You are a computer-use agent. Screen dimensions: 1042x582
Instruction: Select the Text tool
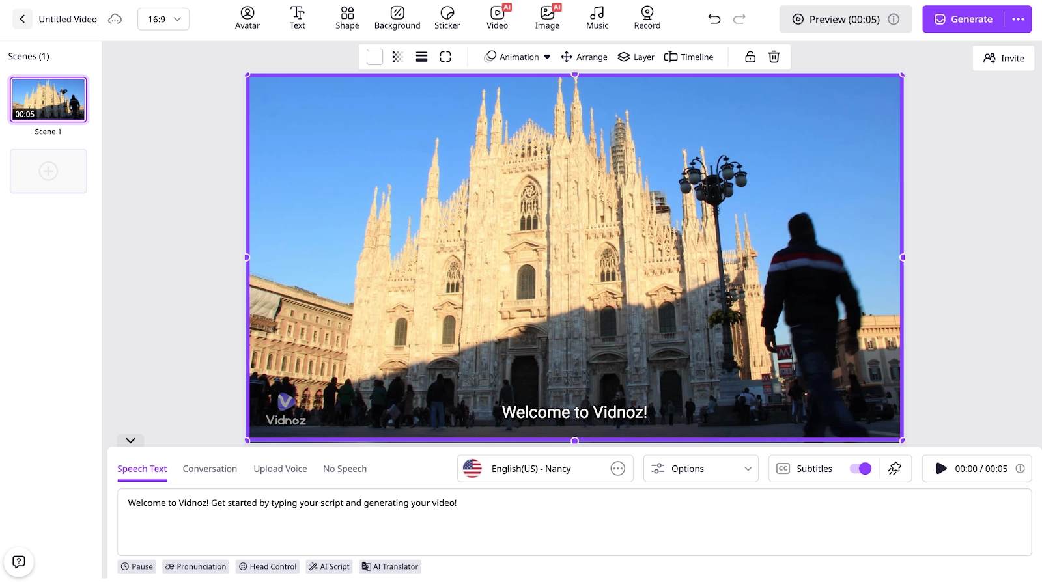298,18
